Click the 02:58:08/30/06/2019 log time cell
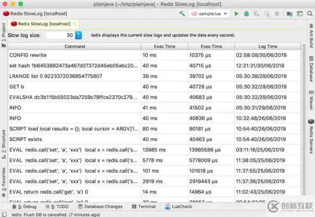315x217 pixels. click(x=268, y=55)
